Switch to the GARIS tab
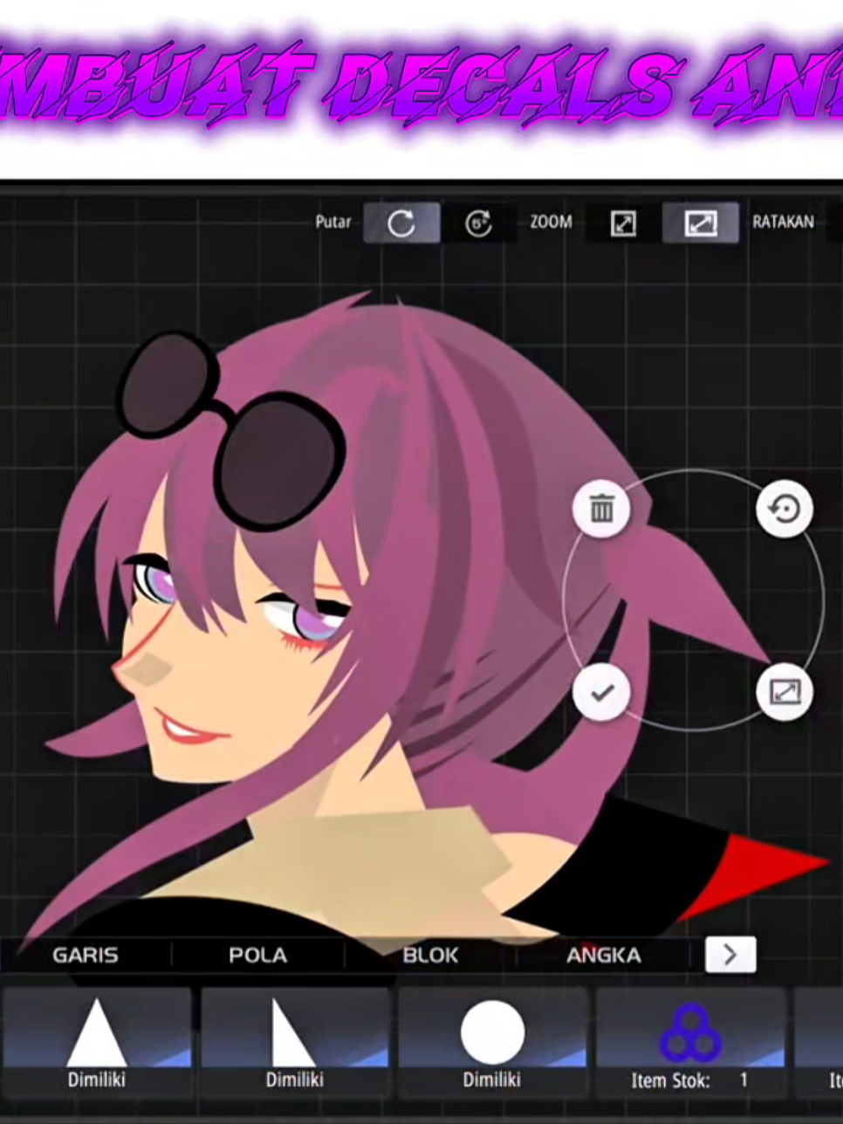This screenshot has height=1124, width=843. coord(86,956)
